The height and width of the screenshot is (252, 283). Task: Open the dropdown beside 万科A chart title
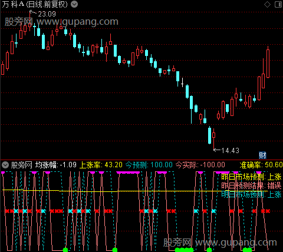tap(74, 4)
